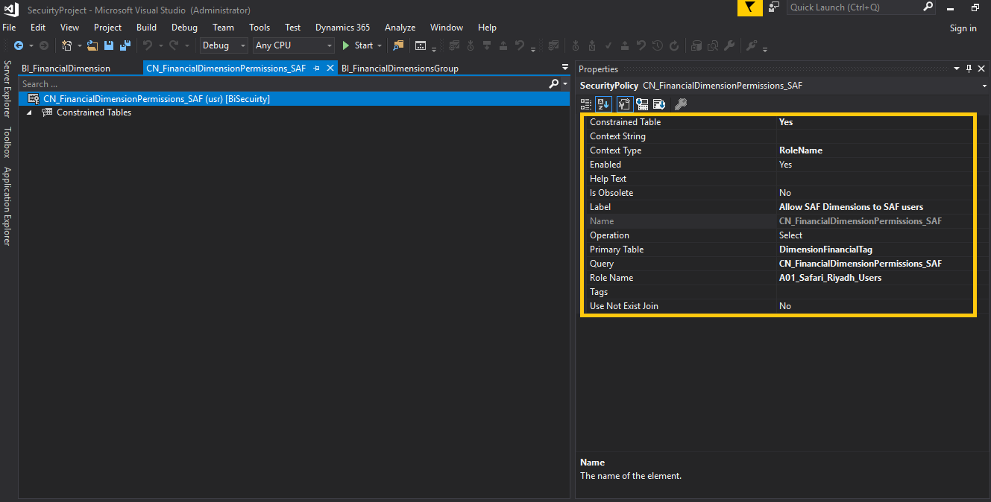Open the Analyze menu
The width and height of the screenshot is (991, 502).
400,28
